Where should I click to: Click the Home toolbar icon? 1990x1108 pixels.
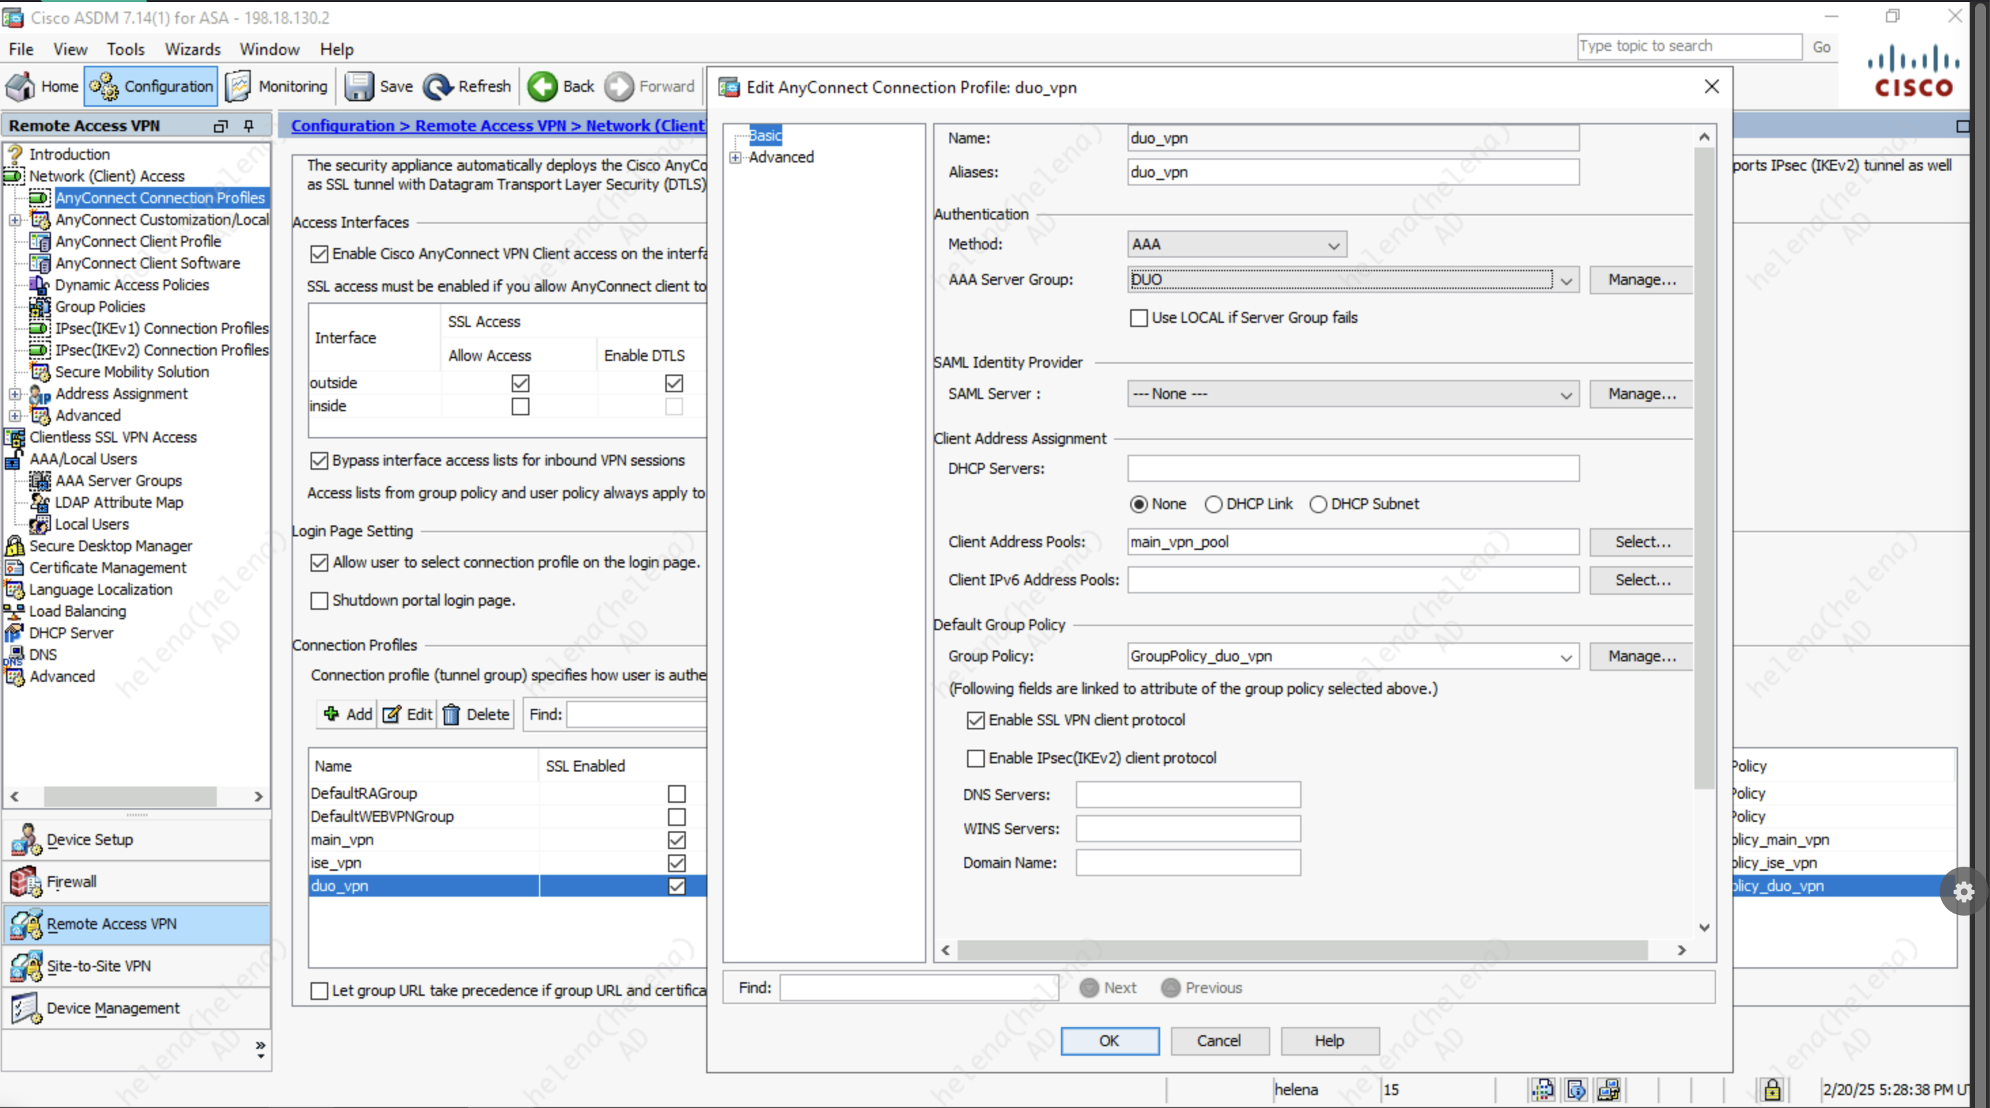pos(21,86)
